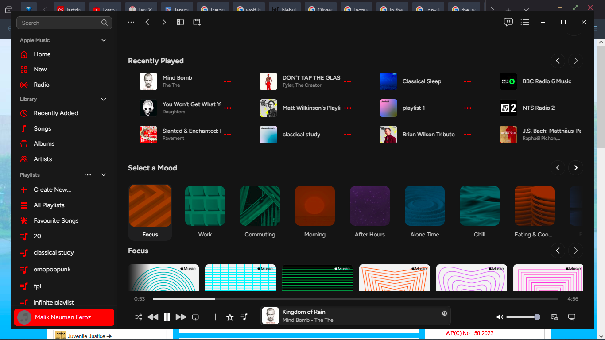
Task: Open the three-dot menu in top toolbar
Action: (131, 22)
